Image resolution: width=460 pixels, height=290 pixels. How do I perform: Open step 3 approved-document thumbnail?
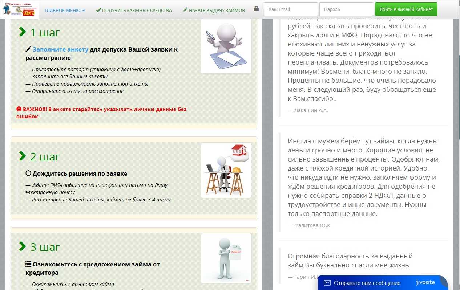pyautogui.click(x=226, y=258)
